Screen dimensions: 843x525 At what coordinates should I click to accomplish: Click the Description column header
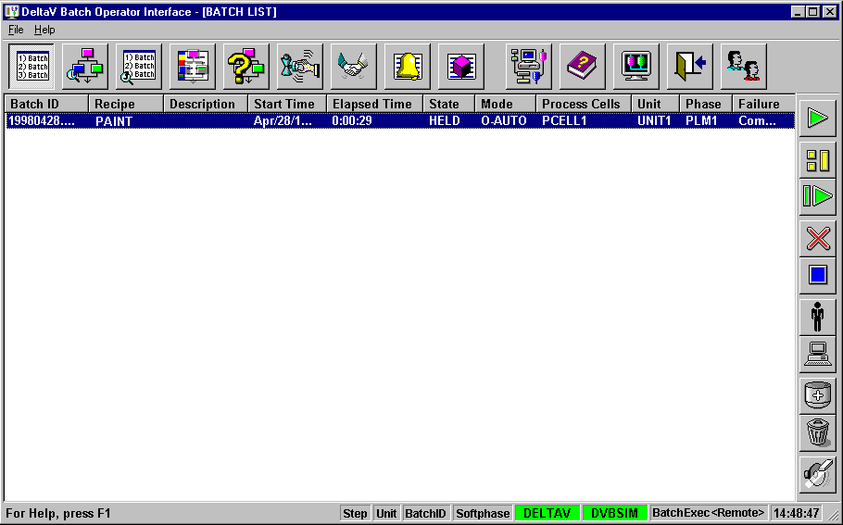pos(206,104)
